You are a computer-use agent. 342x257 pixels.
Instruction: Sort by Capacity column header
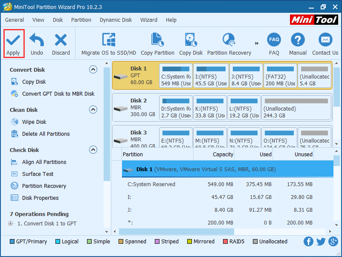tap(214, 154)
